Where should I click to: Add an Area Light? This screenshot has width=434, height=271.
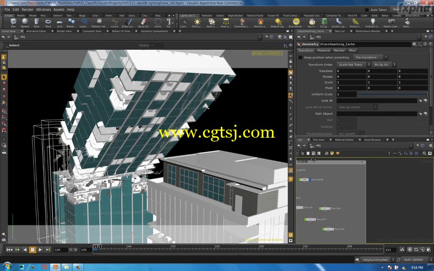(226, 23)
